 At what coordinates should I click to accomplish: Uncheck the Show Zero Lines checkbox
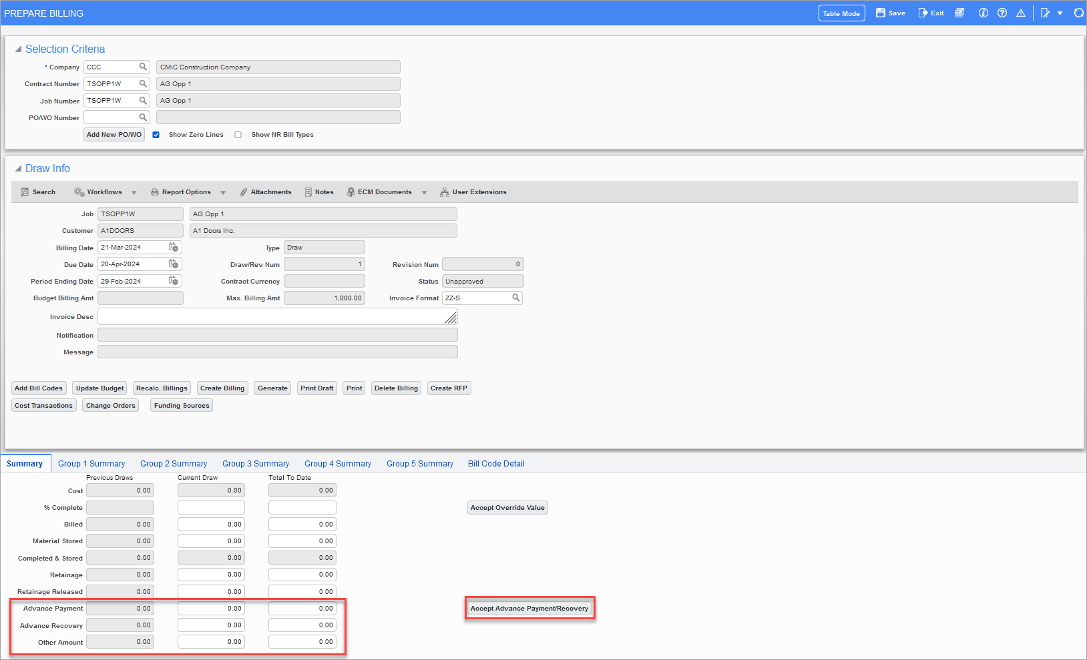[156, 135]
